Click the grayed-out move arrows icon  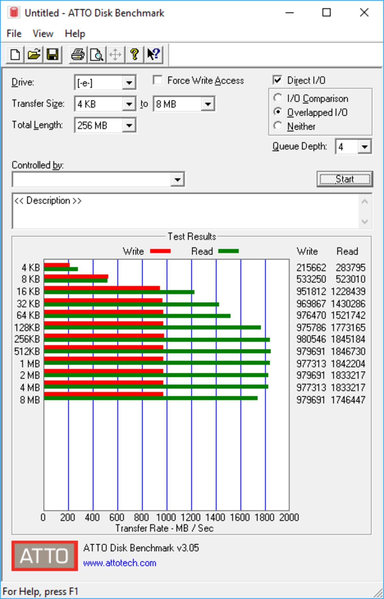tap(115, 54)
